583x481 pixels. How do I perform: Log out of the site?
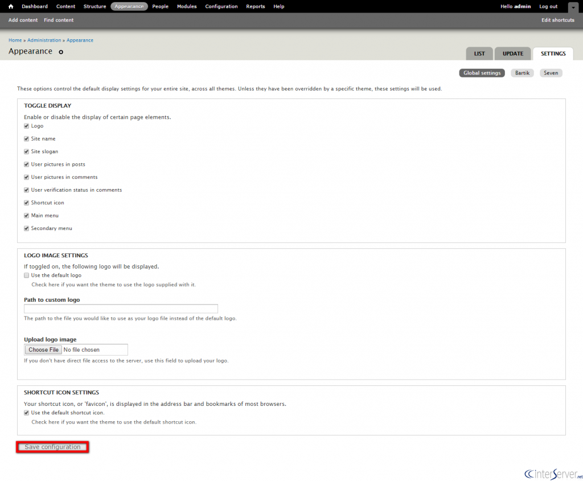(x=548, y=6)
